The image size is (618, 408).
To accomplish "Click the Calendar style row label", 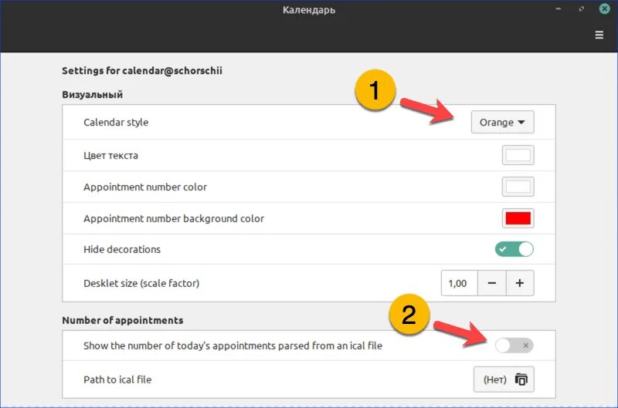I will [116, 123].
